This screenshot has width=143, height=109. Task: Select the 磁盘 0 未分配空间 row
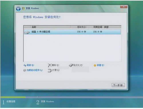[x=72, y=32]
